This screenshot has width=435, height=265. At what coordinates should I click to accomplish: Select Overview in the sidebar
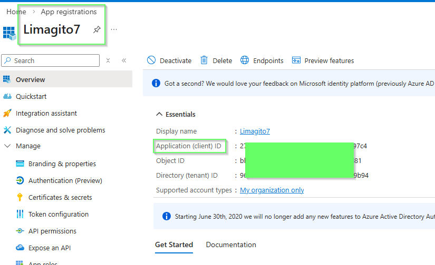pos(66,80)
